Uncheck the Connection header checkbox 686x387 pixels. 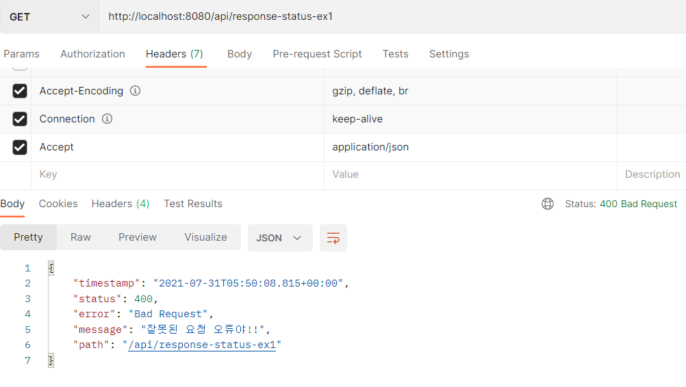tap(20, 119)
